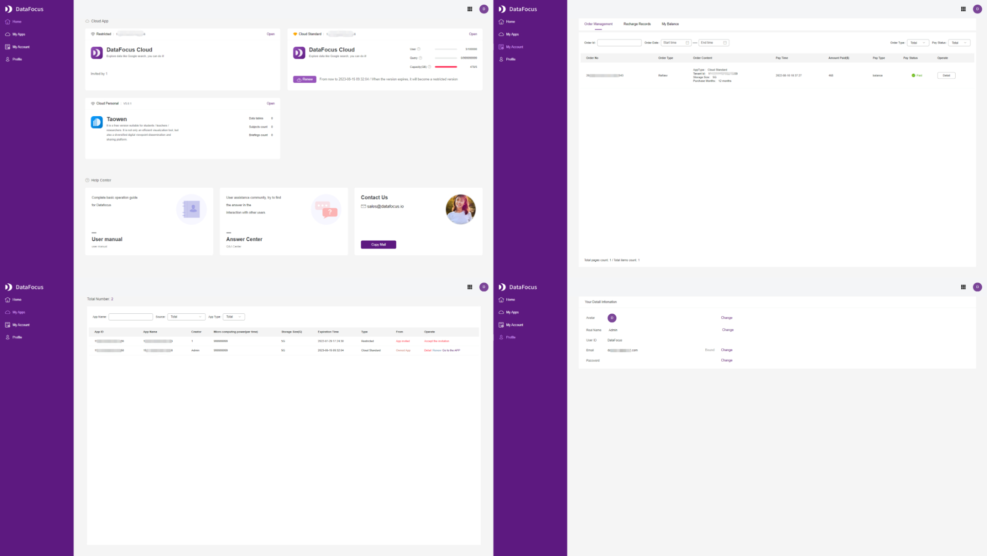
Task: Select My Apps in the Cloud App home page sidebar
Action: point(15,34)
